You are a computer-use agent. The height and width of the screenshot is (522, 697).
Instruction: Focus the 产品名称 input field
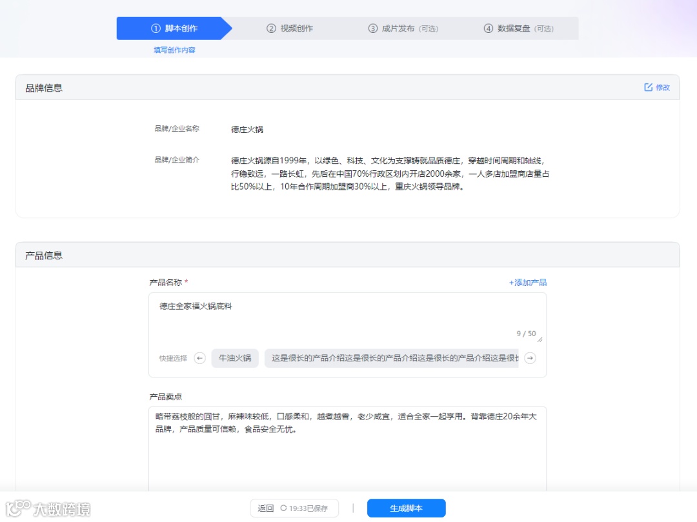pyautogui.click(x=348, y=317)
